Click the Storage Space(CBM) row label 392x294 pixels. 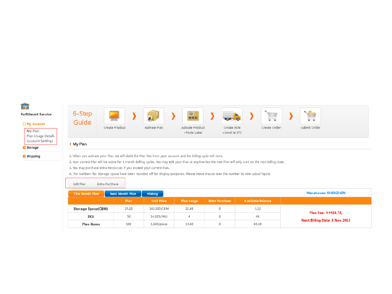click(91, 209)
